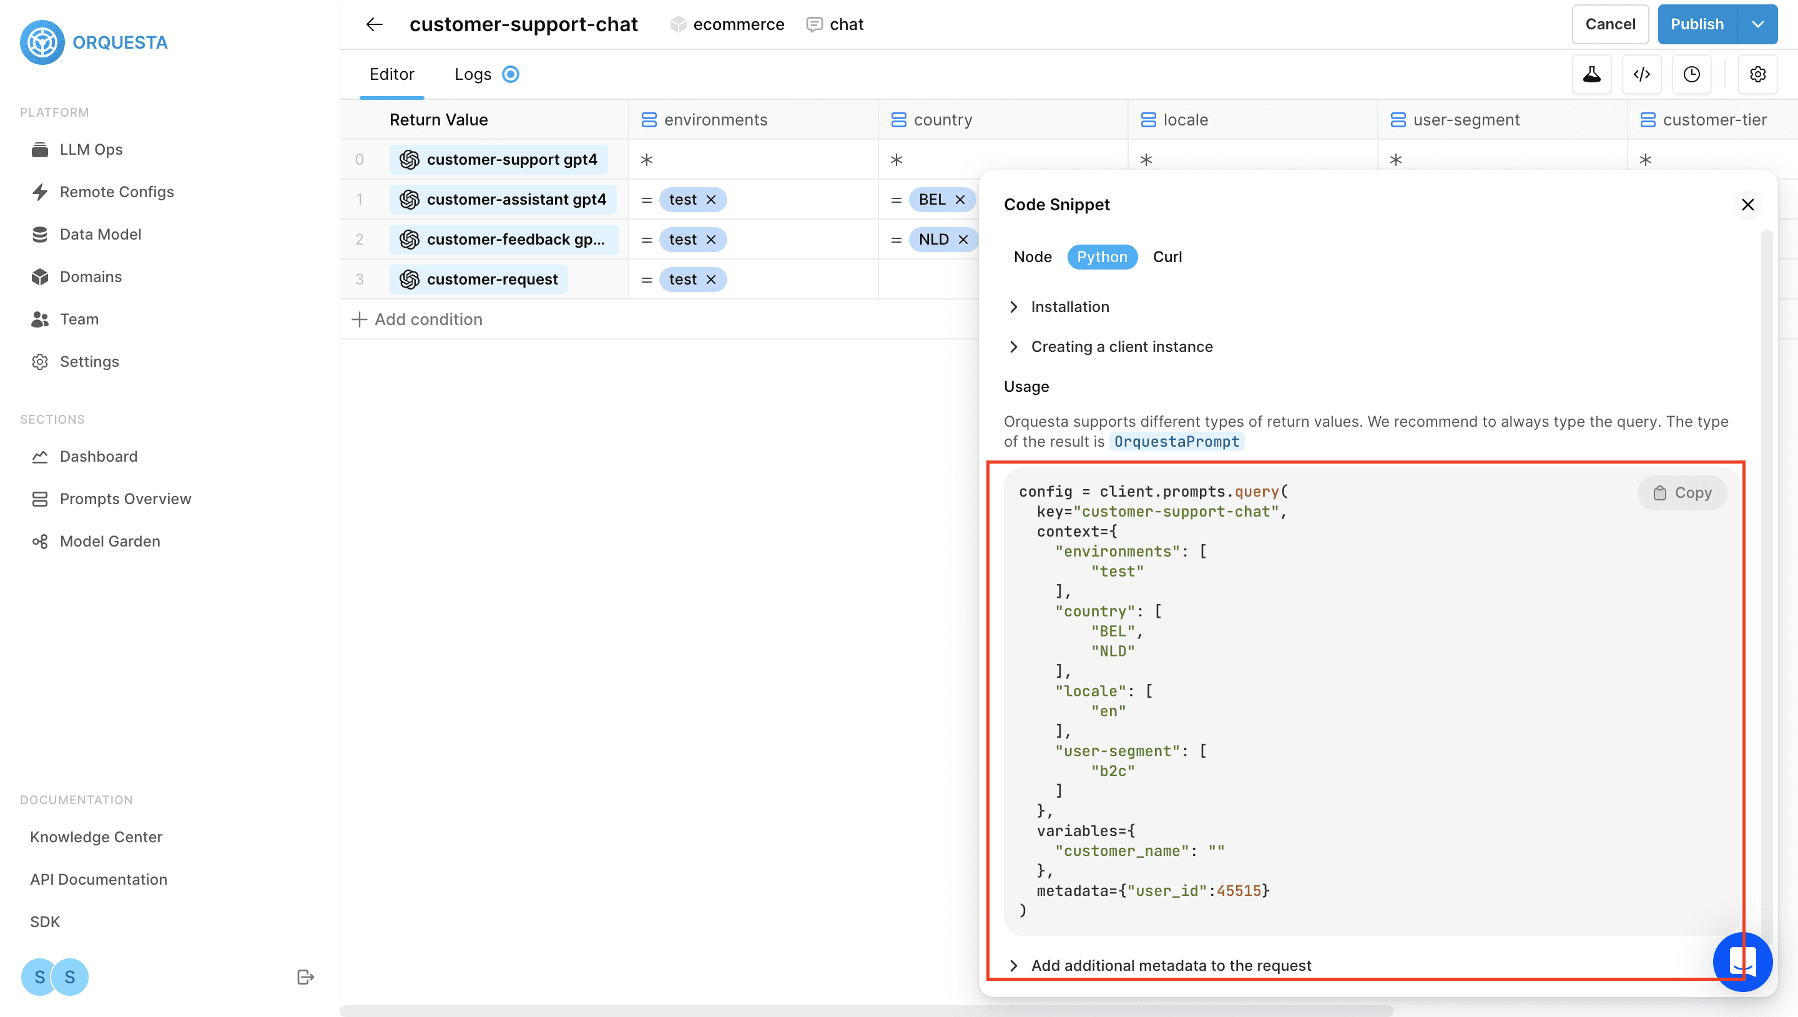
Task: Open the chat support bubble icon
Action: click(1742, 962)
